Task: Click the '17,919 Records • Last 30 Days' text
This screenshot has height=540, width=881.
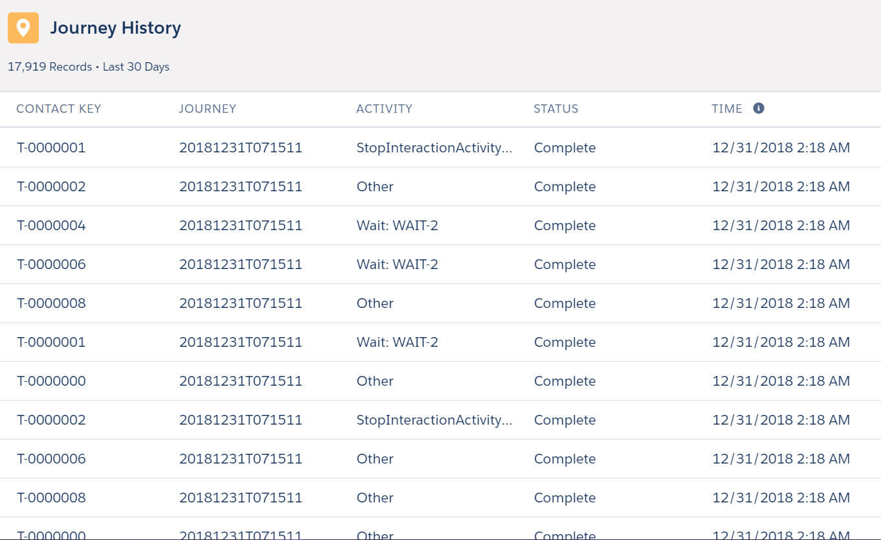Action: [x=89, y=67]
